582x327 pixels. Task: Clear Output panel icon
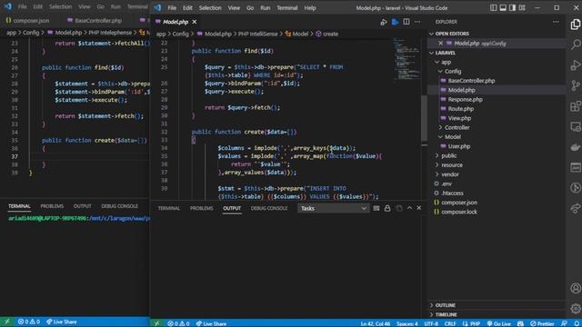pyautogui.click(x=376, y=208)
